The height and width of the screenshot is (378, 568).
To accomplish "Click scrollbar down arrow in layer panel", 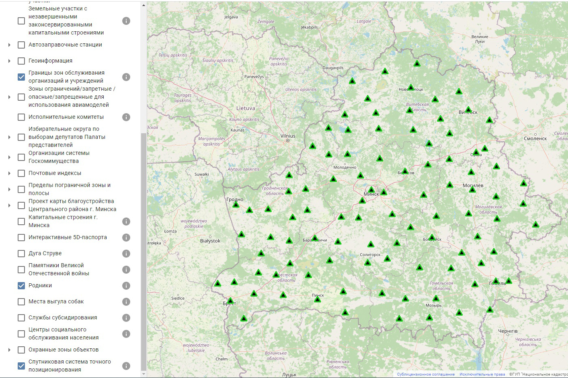I will pos(144,374).
